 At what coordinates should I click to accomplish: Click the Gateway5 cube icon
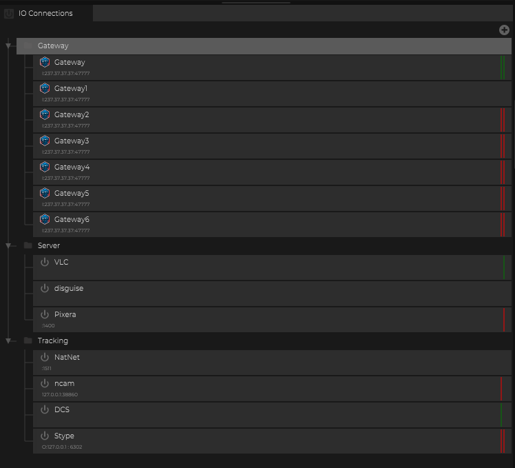pyautogui.click(x=45, y=193)
